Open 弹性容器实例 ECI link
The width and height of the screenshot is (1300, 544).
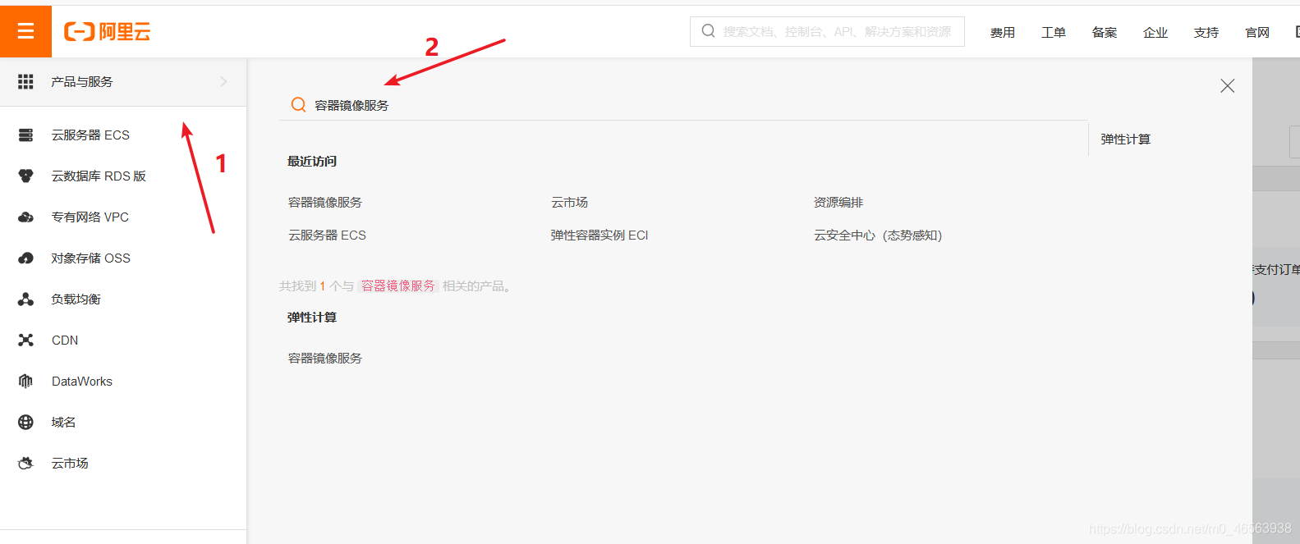(x=599, y=235)
